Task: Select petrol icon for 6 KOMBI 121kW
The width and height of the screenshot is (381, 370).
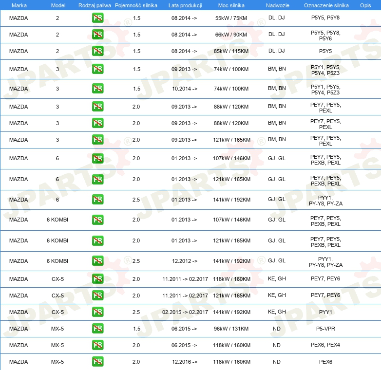Action: pyautogui.click(x=97, y=240)
